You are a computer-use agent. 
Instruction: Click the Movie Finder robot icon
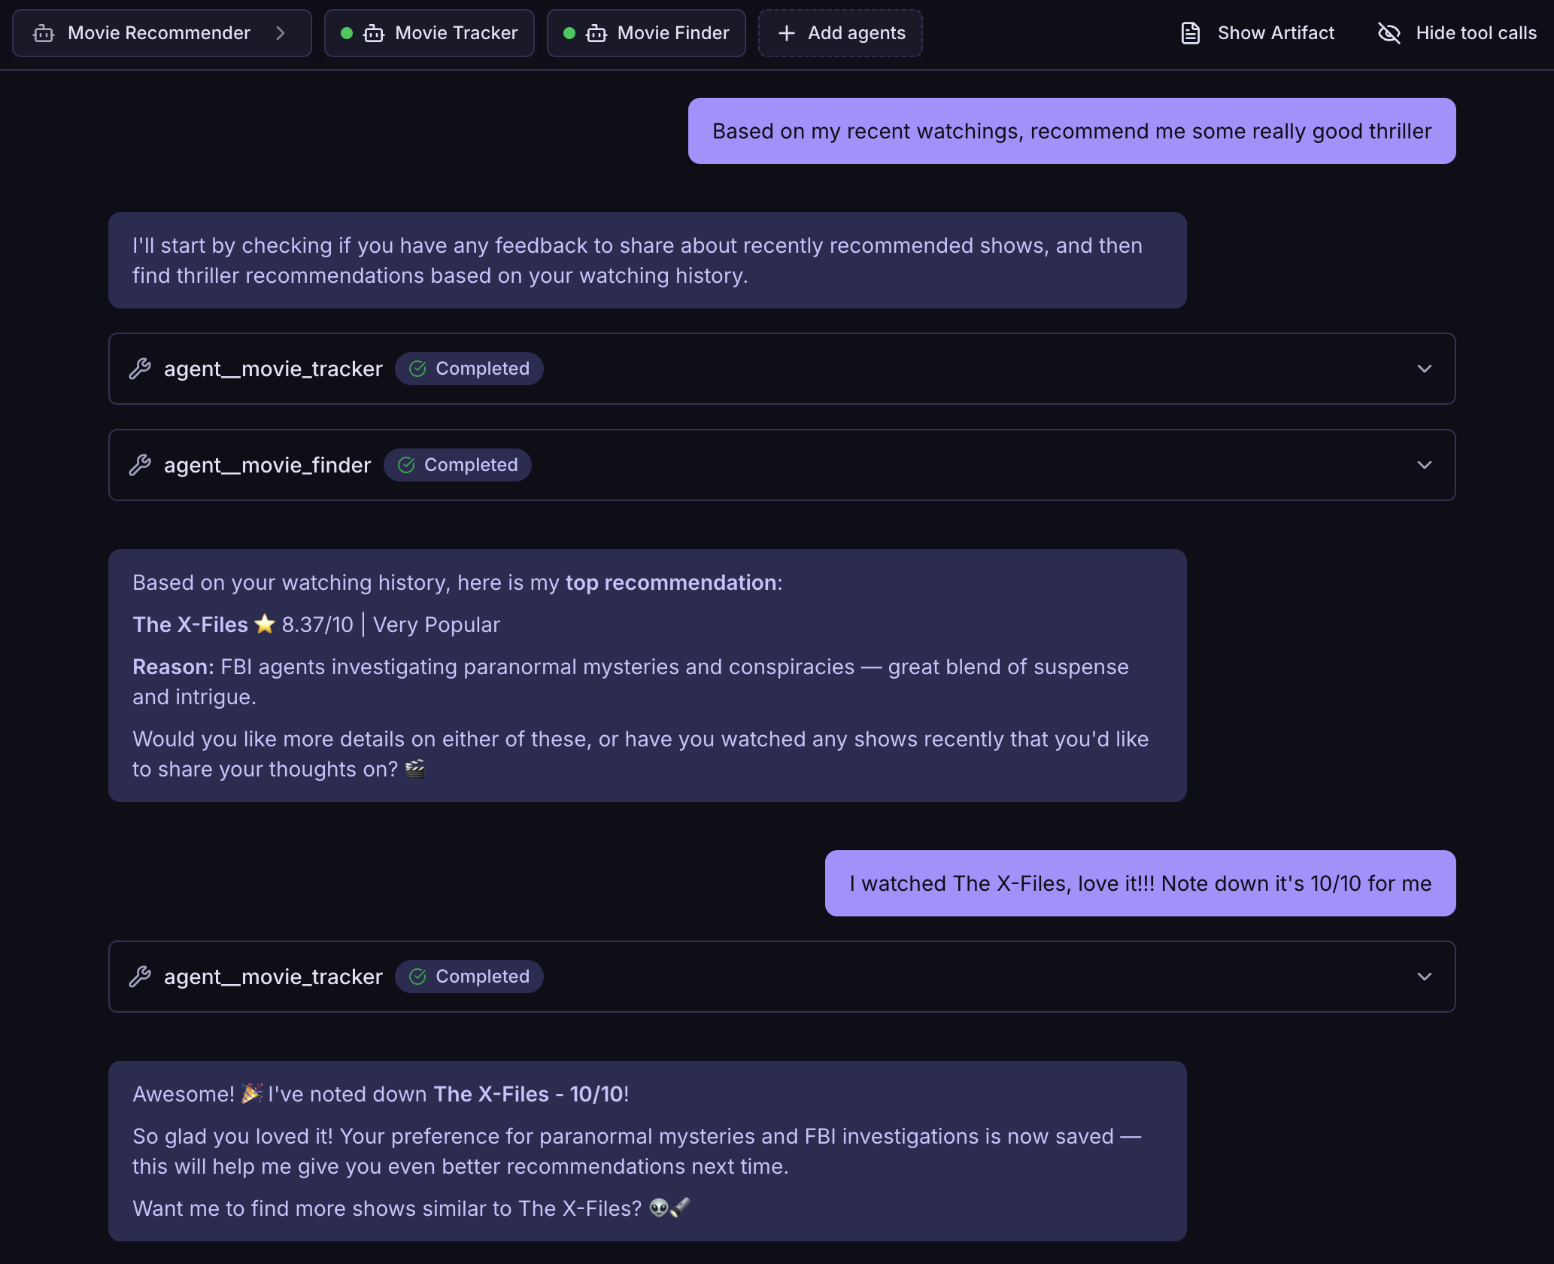click(x=596, y=33)
